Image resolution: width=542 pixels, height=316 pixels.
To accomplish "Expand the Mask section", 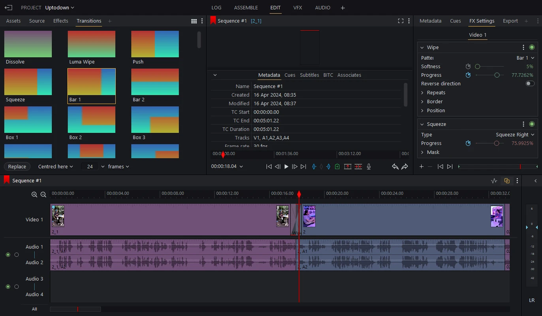I will (430, 152).
